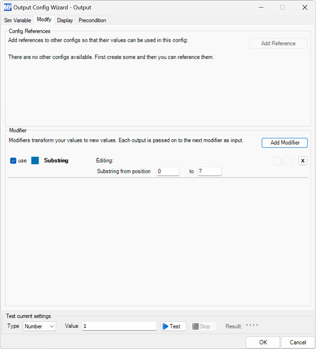
Task: Click inside the Value input field
Action: pyautogui.click(x=118, y=326)
